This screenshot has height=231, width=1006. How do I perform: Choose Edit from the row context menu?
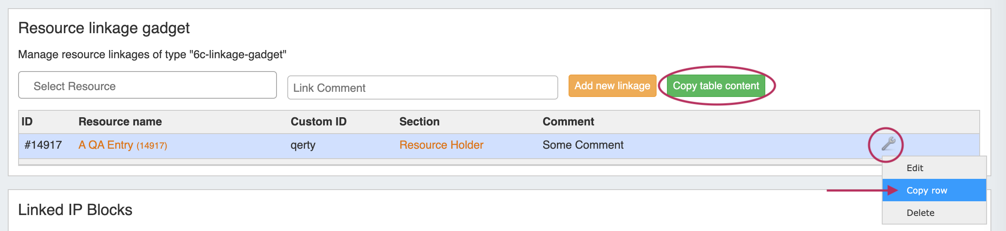click(x=915, y=168)
